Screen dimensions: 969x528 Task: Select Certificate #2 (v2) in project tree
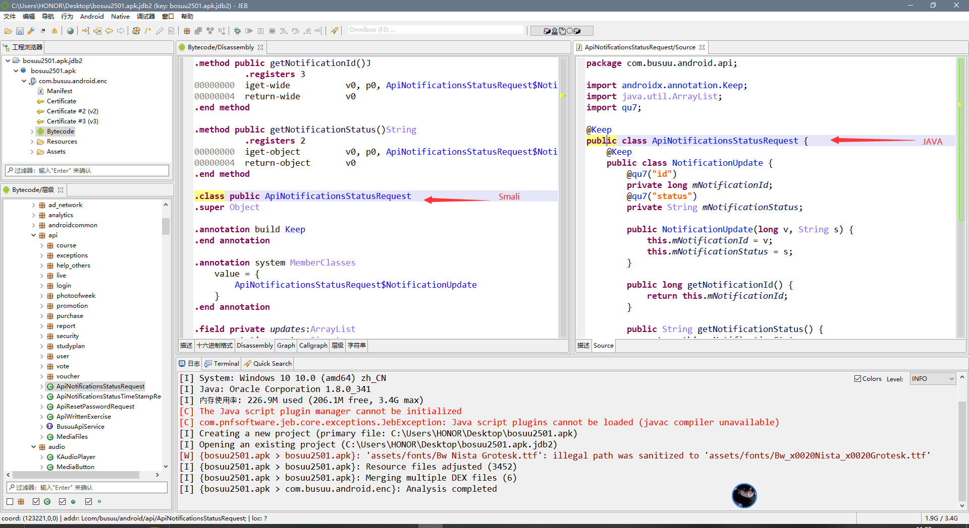[x=73, y=111]
